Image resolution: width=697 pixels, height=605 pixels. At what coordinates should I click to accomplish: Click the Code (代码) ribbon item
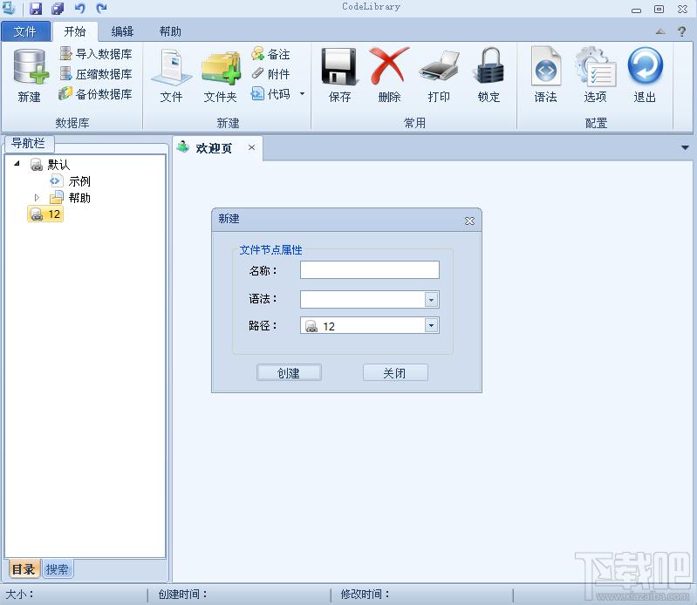pos(270,94)
